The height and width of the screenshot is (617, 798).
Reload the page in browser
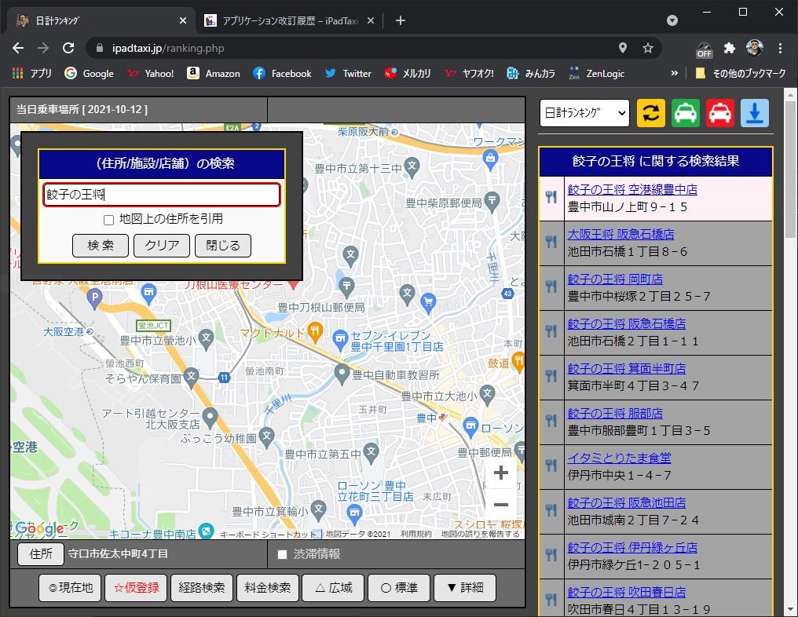coord(68,49)
